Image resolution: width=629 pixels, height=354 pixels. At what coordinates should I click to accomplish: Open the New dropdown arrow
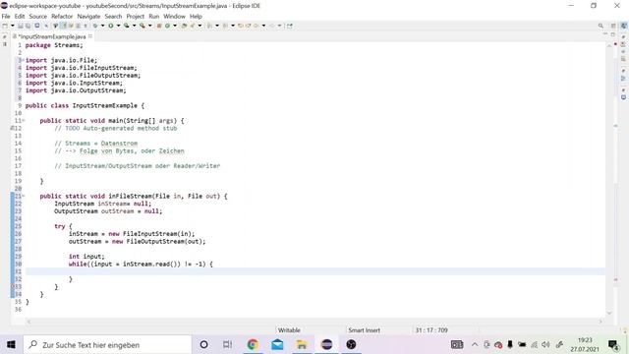(x=13, y=26)
